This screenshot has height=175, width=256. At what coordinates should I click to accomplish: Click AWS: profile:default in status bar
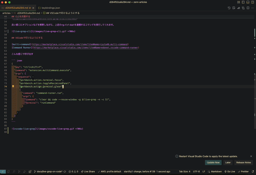[x=109, y=171]
